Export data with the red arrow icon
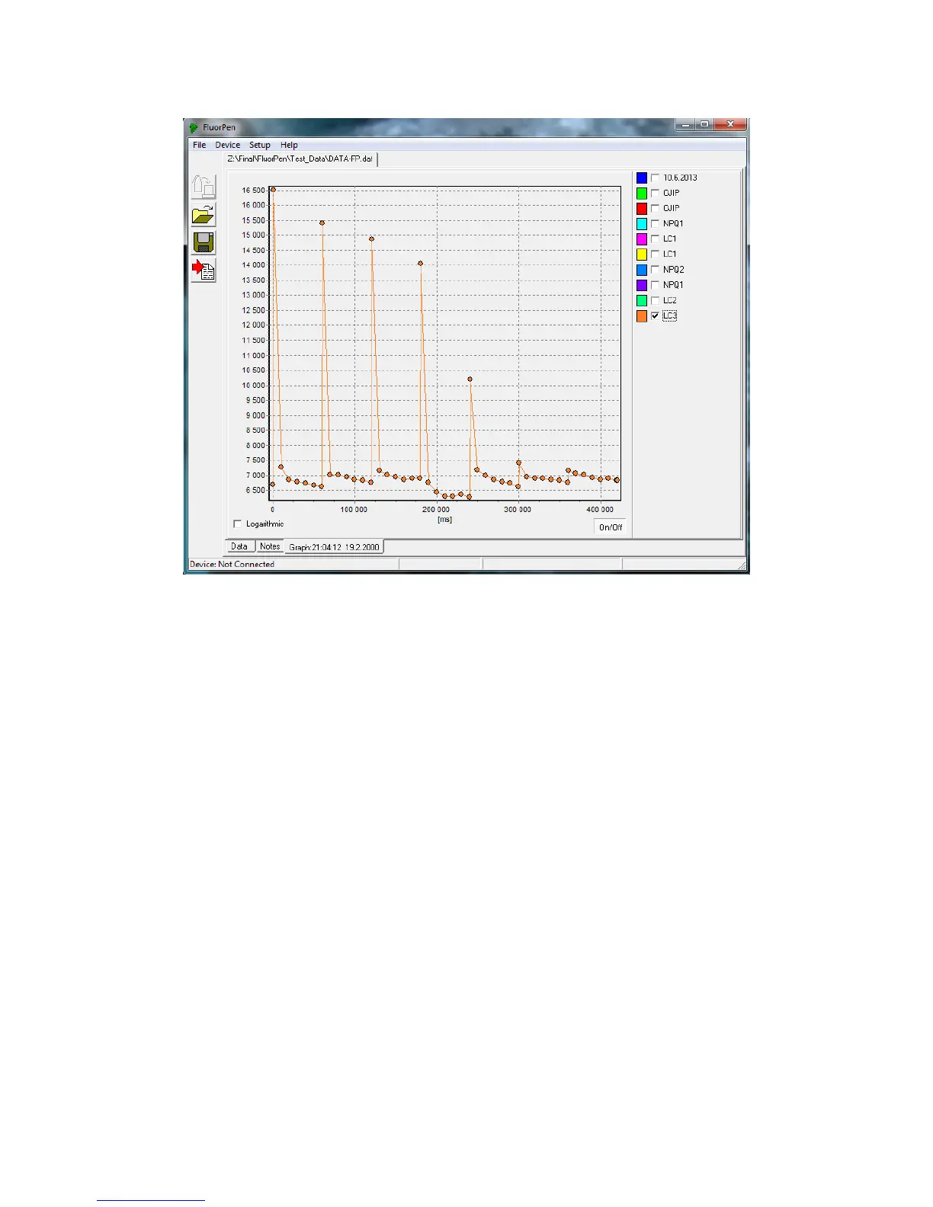933x1207 pixels. tap(204, 270)
